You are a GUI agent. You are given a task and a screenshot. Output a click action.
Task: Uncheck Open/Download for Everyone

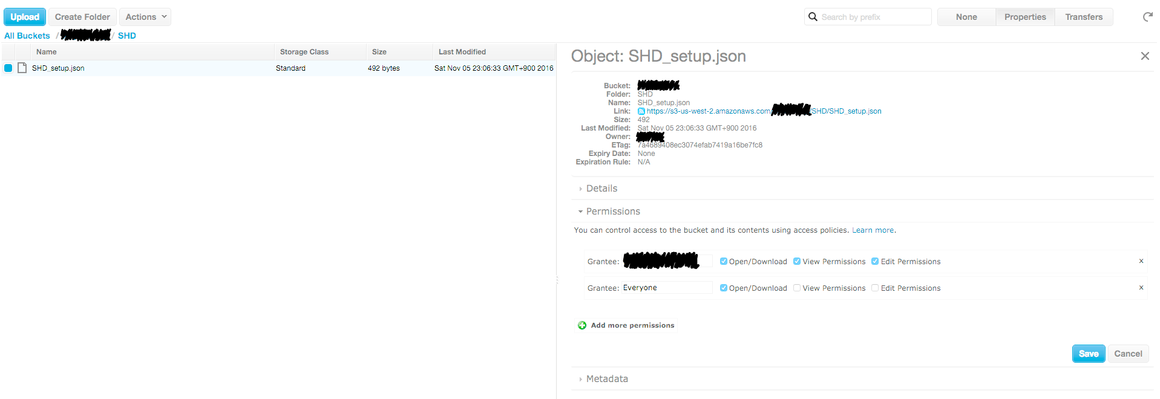(x=723, y=288)
